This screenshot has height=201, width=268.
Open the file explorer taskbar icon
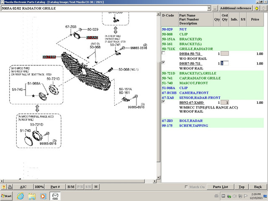click(32, 196)
